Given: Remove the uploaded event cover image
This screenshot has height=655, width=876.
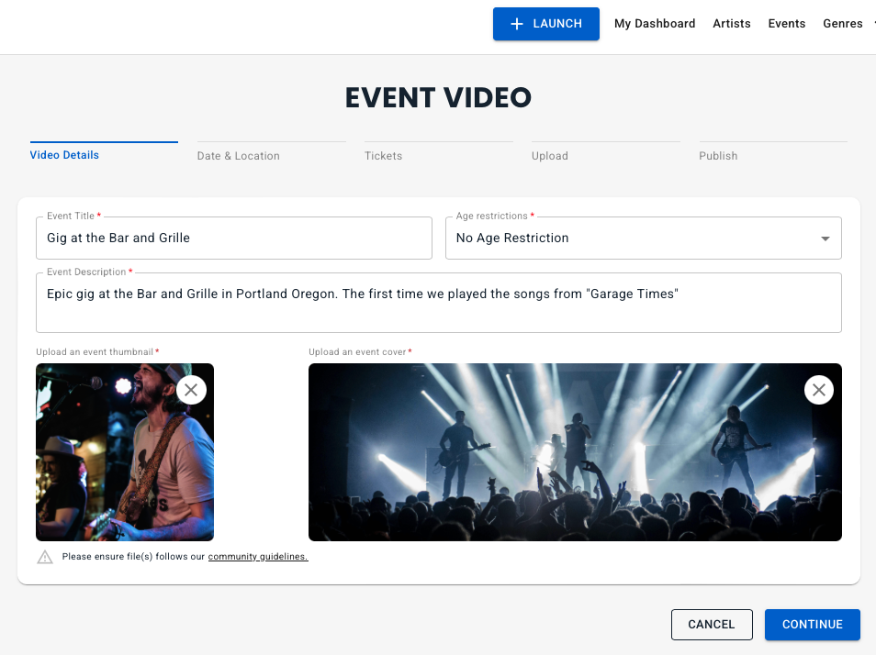Looking at the screenshot, I should [819, 390].
